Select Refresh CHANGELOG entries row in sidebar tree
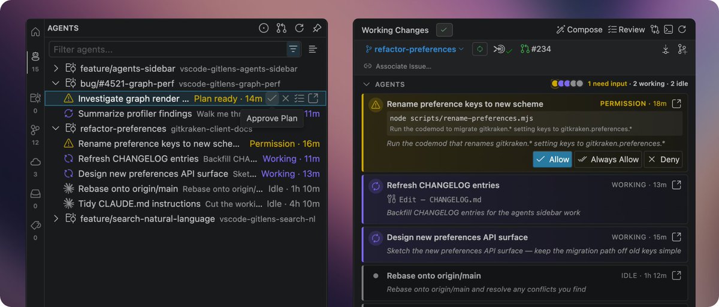 point(186,159)
